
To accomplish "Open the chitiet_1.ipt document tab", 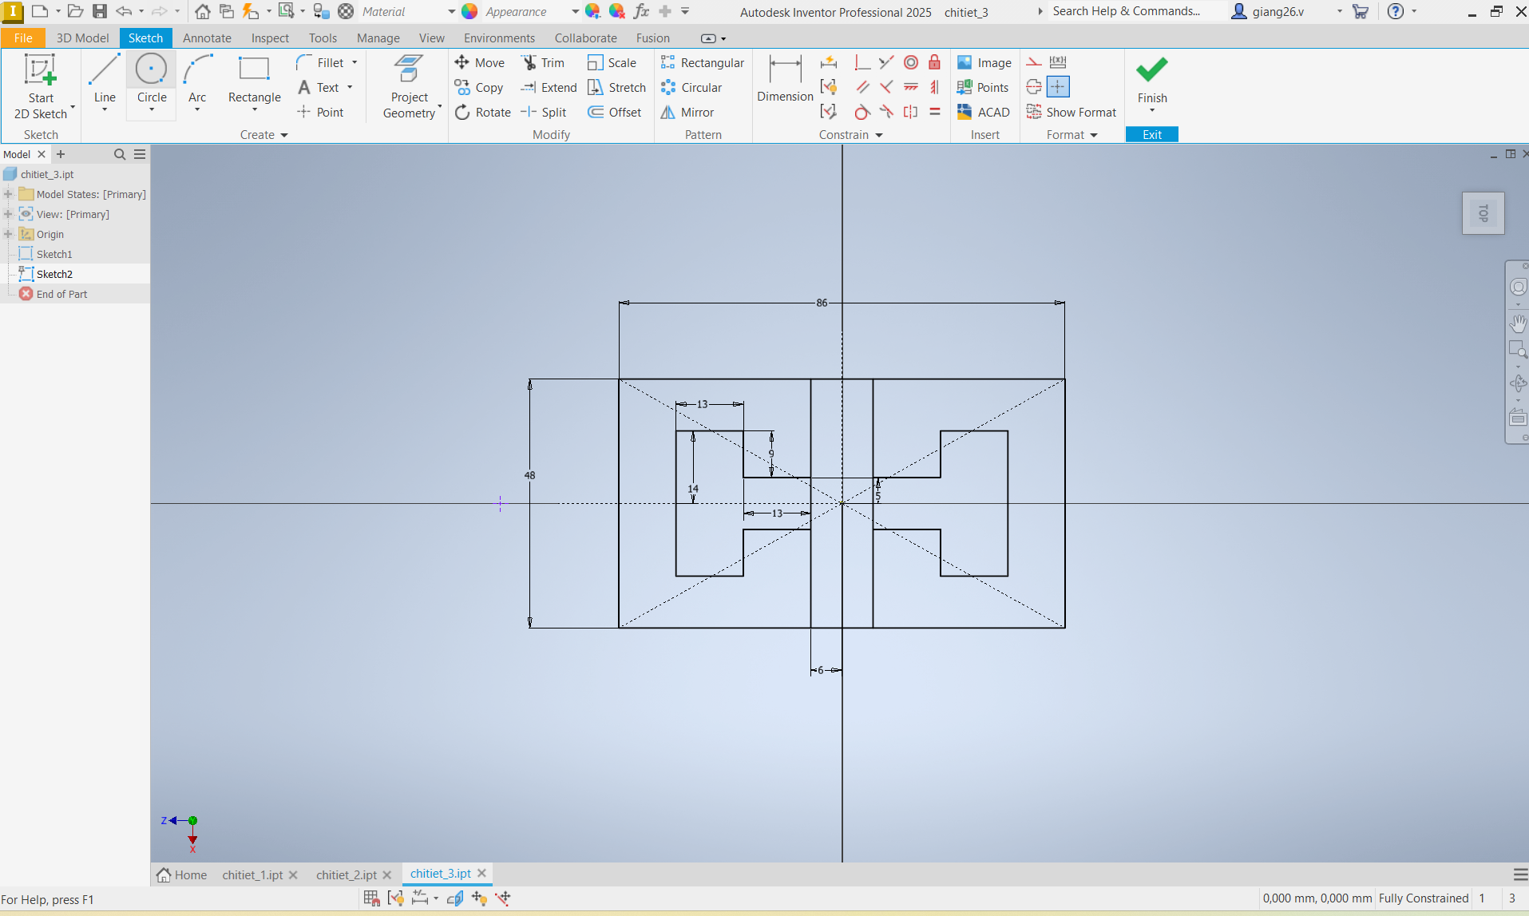I will pos(252,874).
